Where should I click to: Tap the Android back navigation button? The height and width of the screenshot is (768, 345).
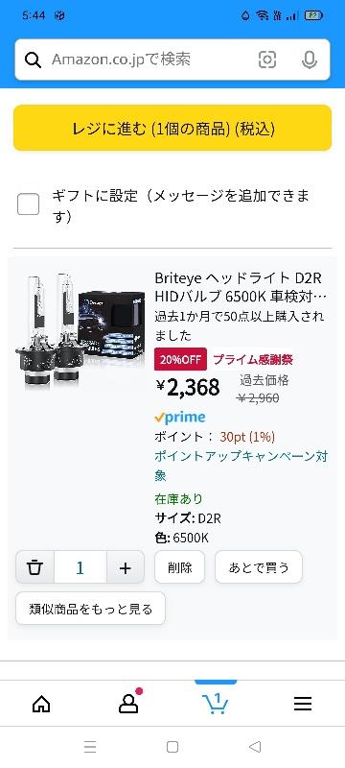pos(255,747)
